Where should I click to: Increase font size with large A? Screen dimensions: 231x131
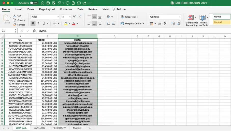click(74, 17)
